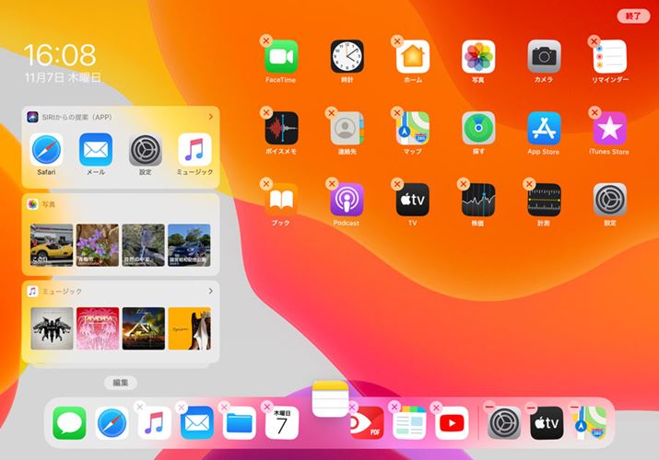Screen dimensions: 659x460
Task: Open recent Apple TV app in dock
Action: (547, 423)
